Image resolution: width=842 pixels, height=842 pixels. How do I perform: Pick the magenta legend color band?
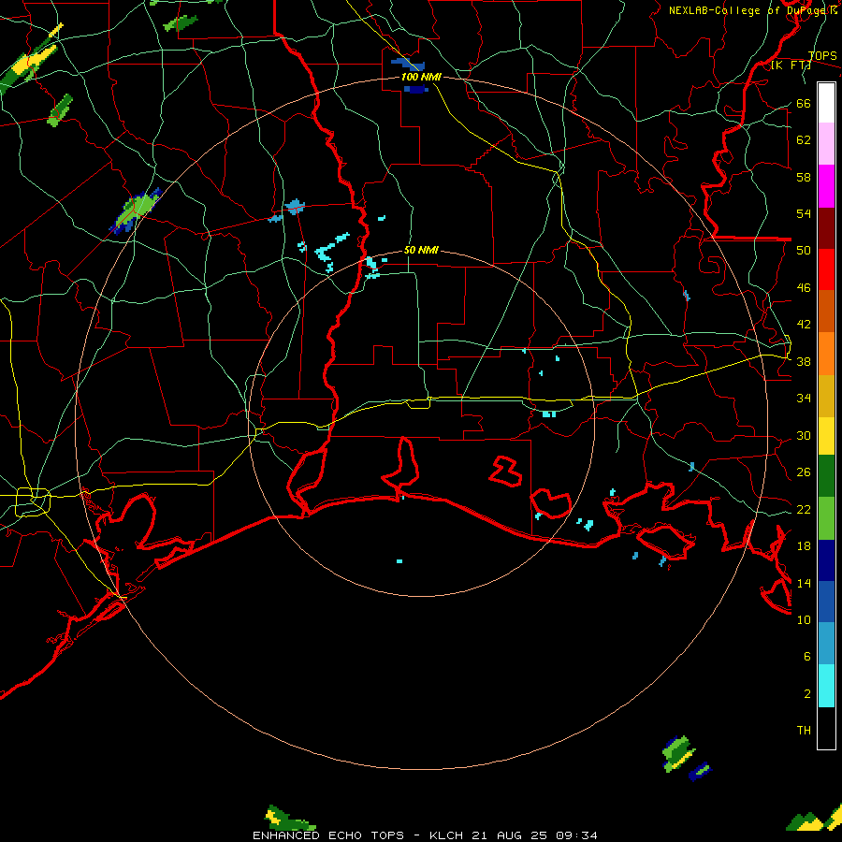[826, 186]
